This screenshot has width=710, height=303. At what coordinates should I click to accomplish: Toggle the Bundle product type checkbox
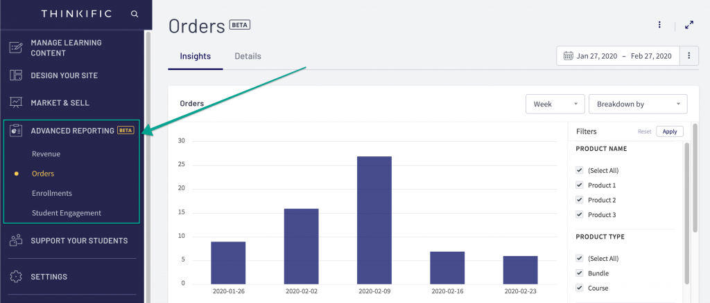pos(579,273)
